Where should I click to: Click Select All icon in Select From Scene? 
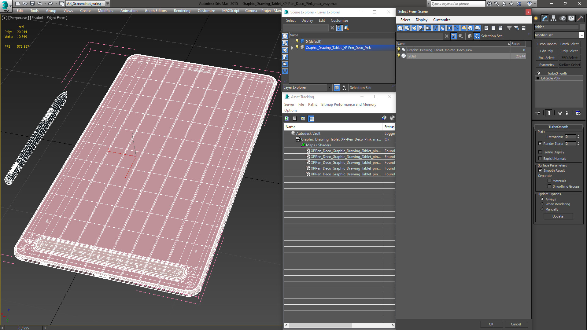pyautogui.click(x=486, y=28)
